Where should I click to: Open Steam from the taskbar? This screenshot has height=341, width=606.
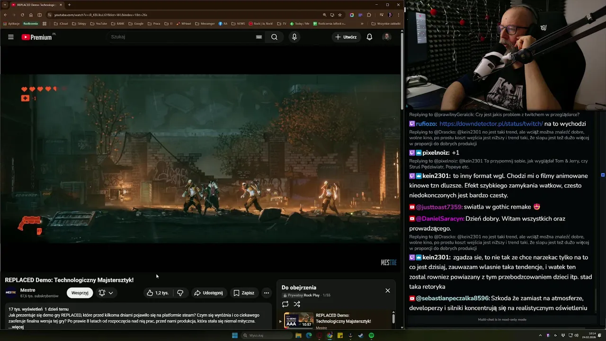coord(361,335)
